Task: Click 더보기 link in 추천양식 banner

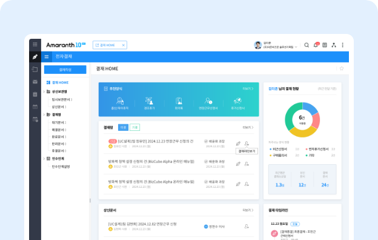Action: (248, 88)
